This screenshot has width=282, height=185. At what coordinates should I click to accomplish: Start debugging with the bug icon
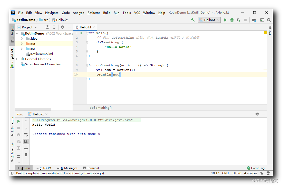[x=232, y=20]
